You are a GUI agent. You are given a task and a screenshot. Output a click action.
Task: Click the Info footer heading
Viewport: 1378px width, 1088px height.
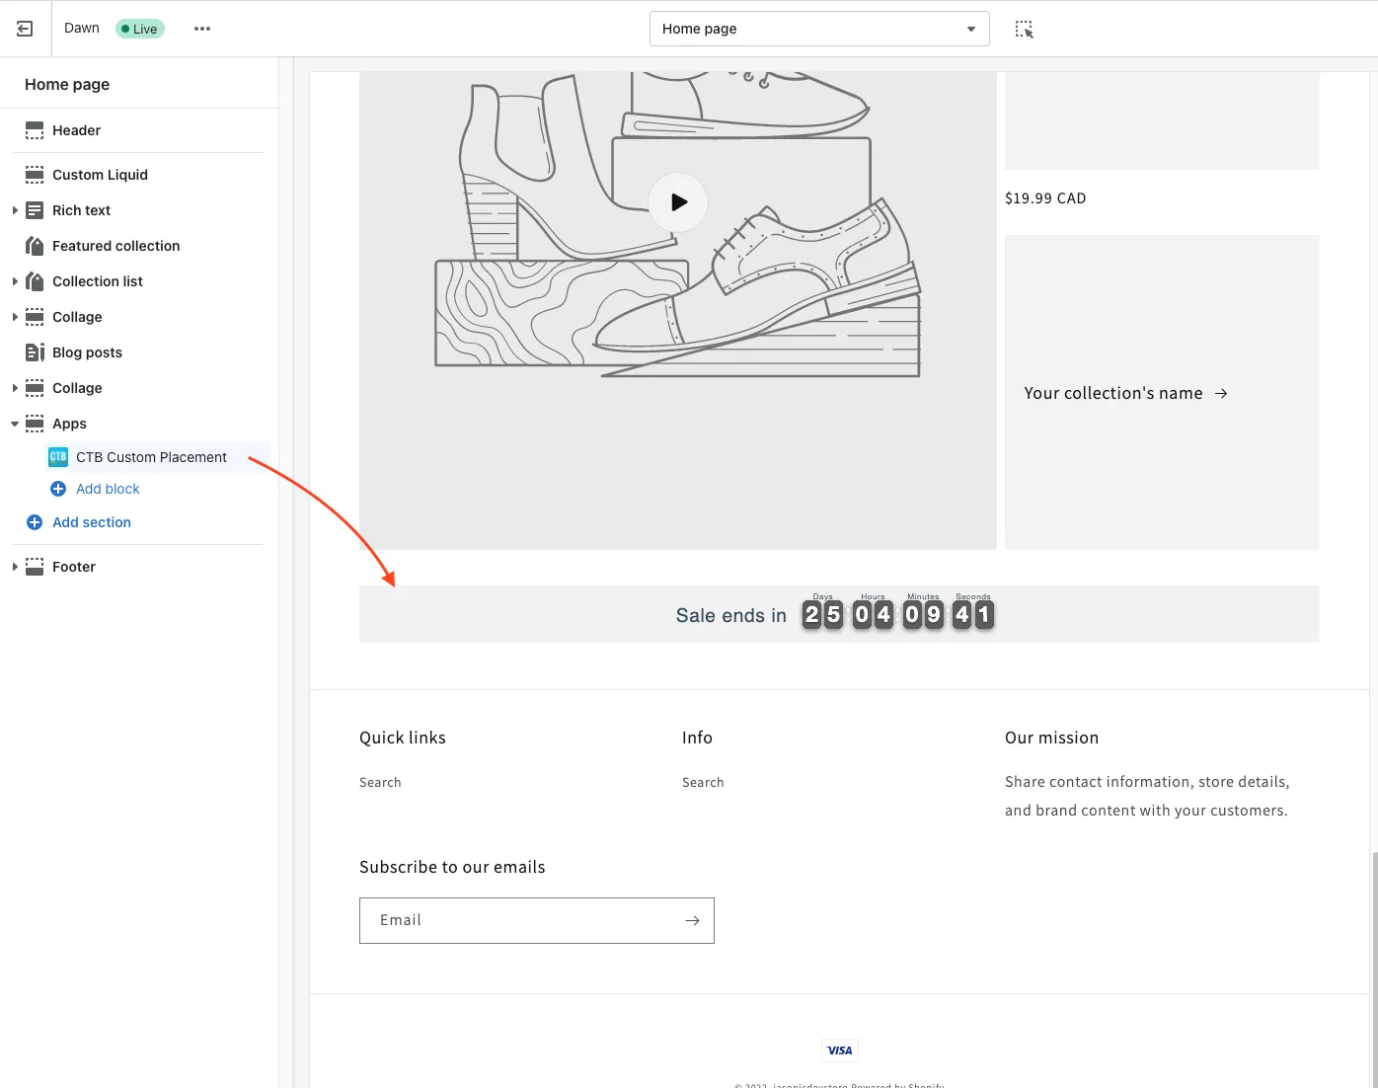tap(697, 738)
